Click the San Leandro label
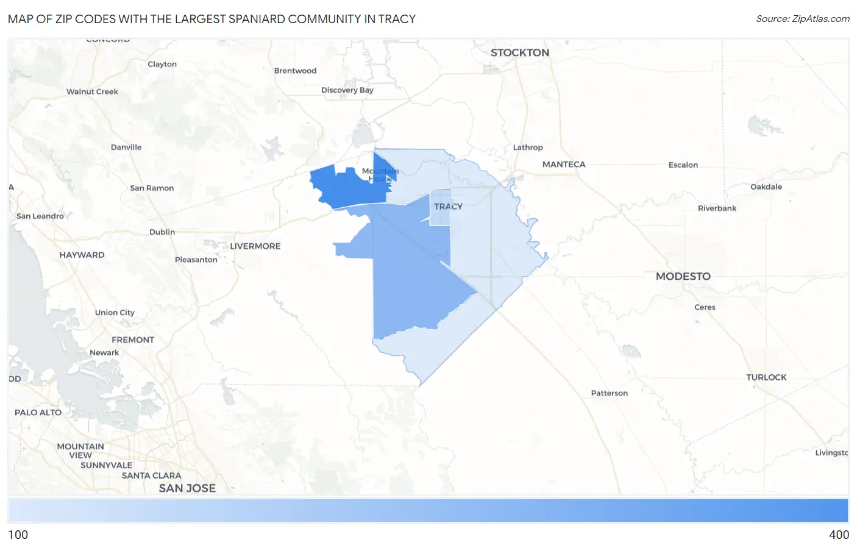 tap(40, 216)
